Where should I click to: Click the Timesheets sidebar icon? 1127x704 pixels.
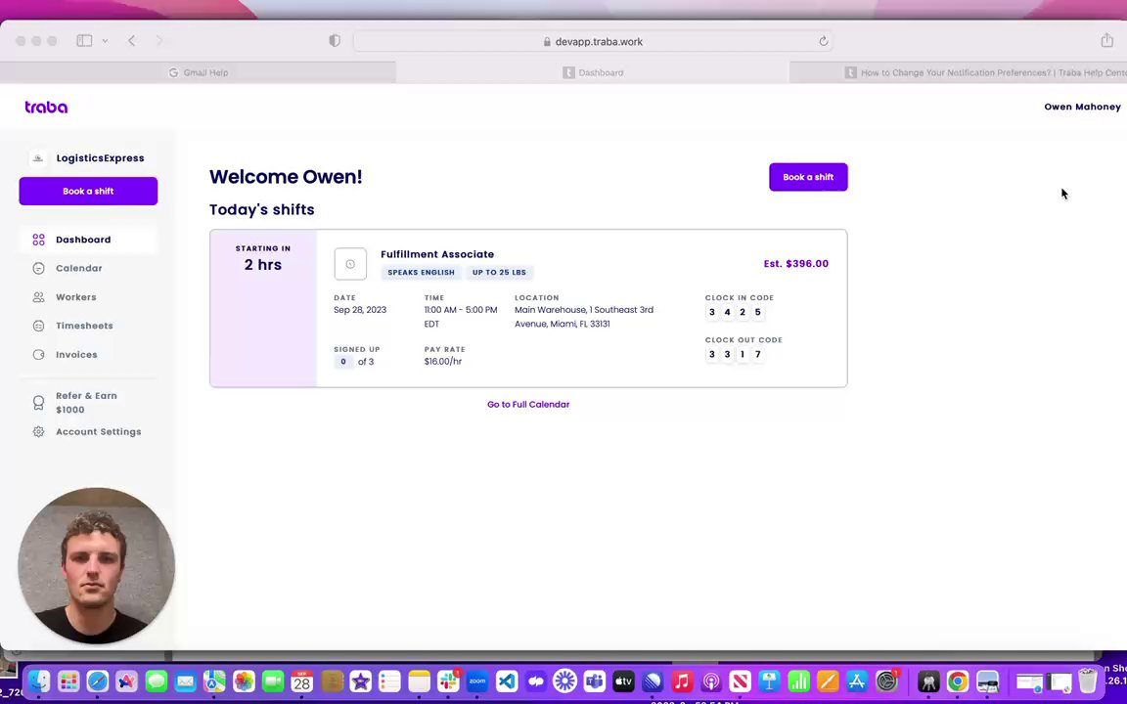39,327
